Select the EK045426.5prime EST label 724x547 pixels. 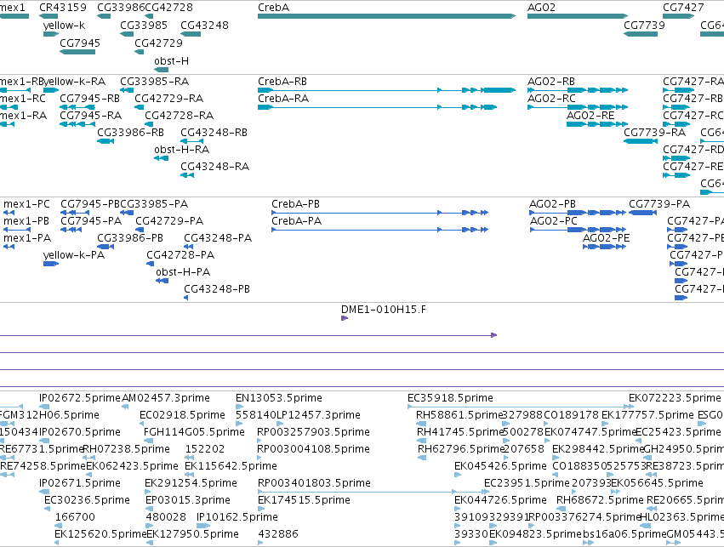500,466
